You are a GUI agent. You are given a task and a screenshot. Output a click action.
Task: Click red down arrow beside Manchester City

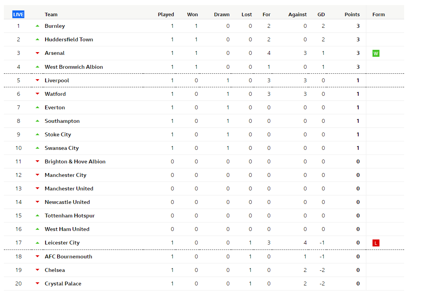click(x=37, y=175)
